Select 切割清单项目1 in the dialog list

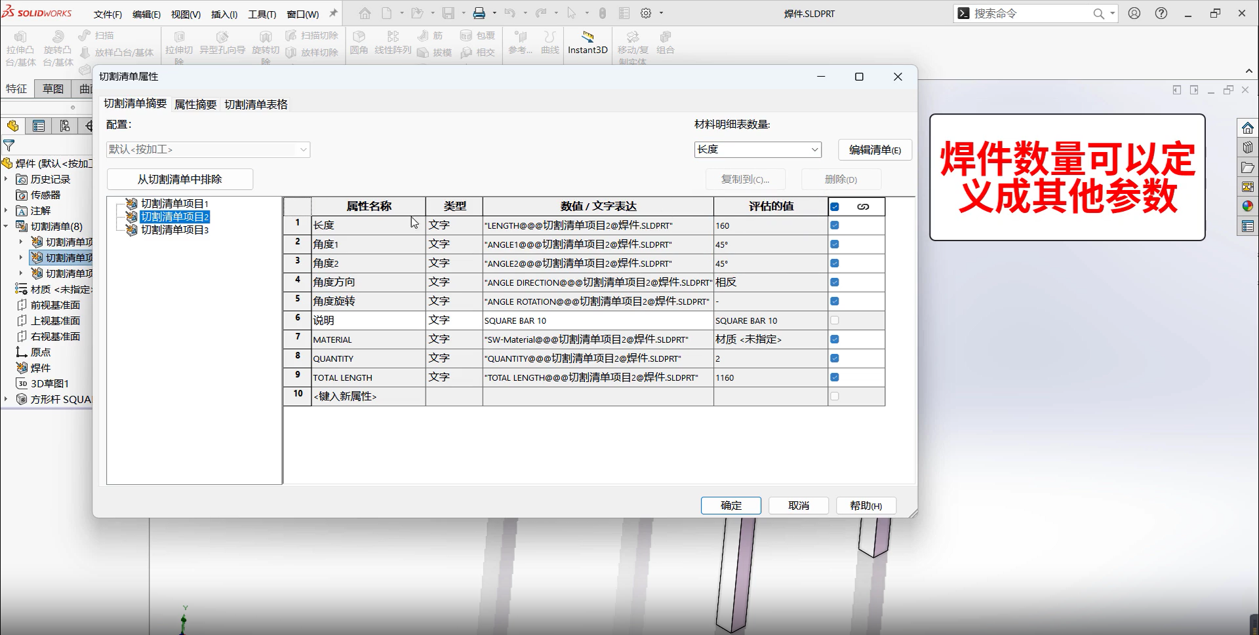pos(174,204)
